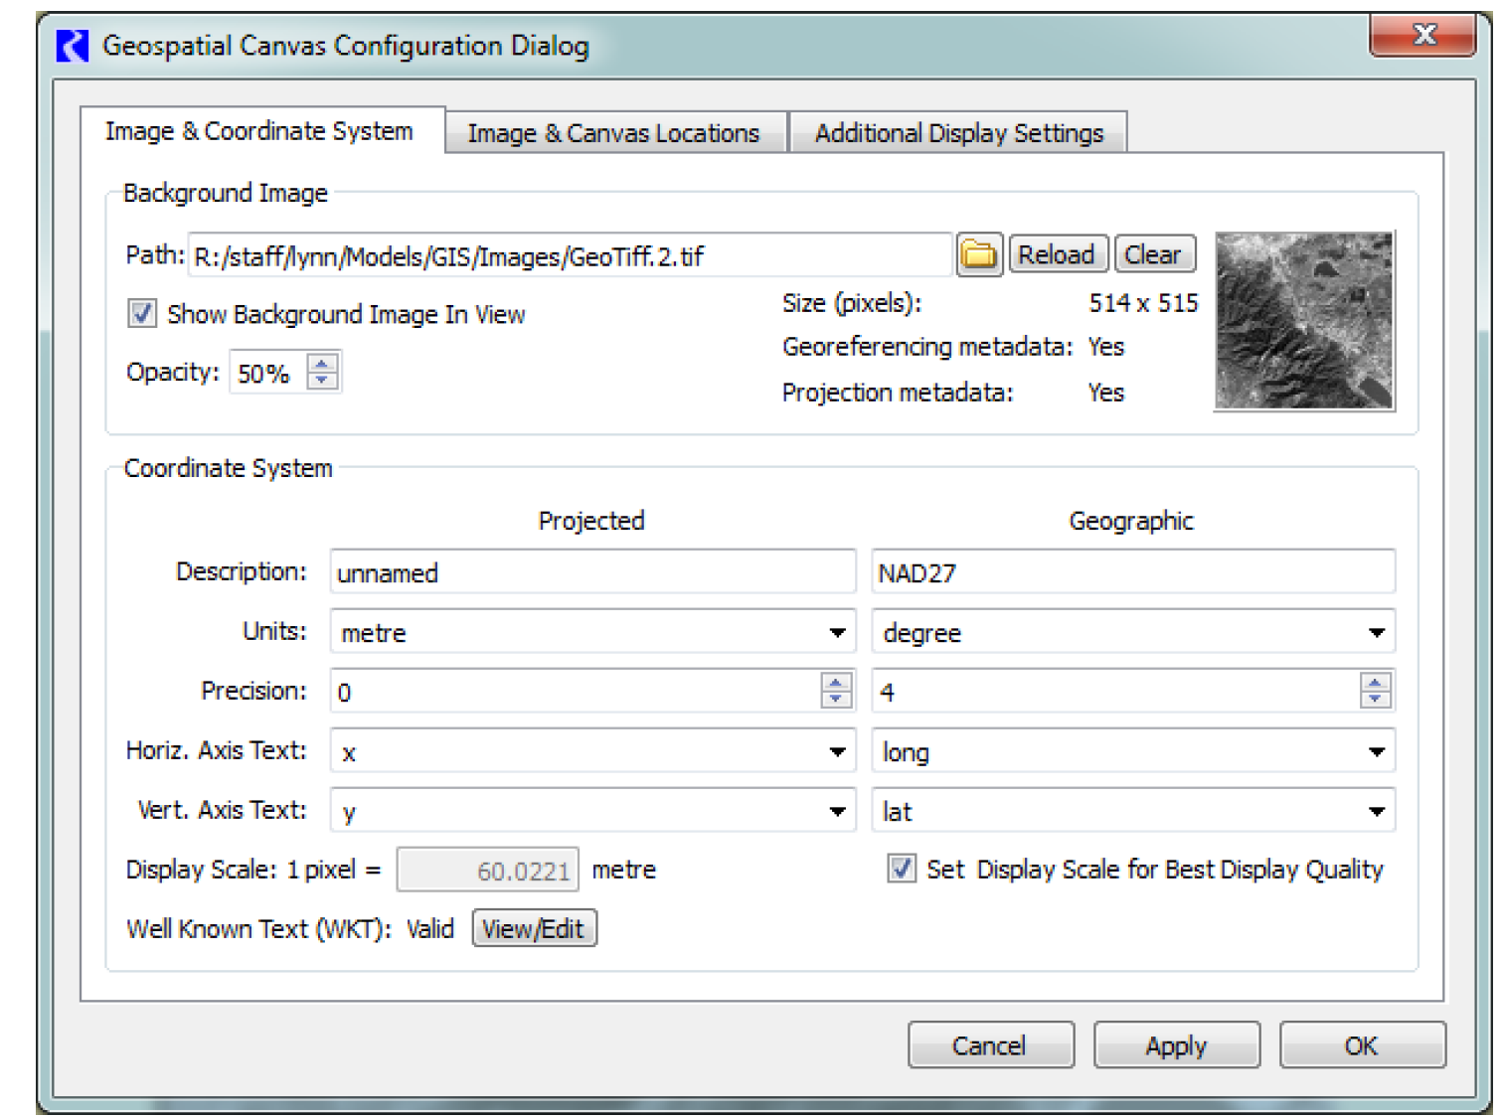Increase Geographic Precision with up arrow
1502x1118 pixels.
pyautogui.click(x=1375, y=683)
